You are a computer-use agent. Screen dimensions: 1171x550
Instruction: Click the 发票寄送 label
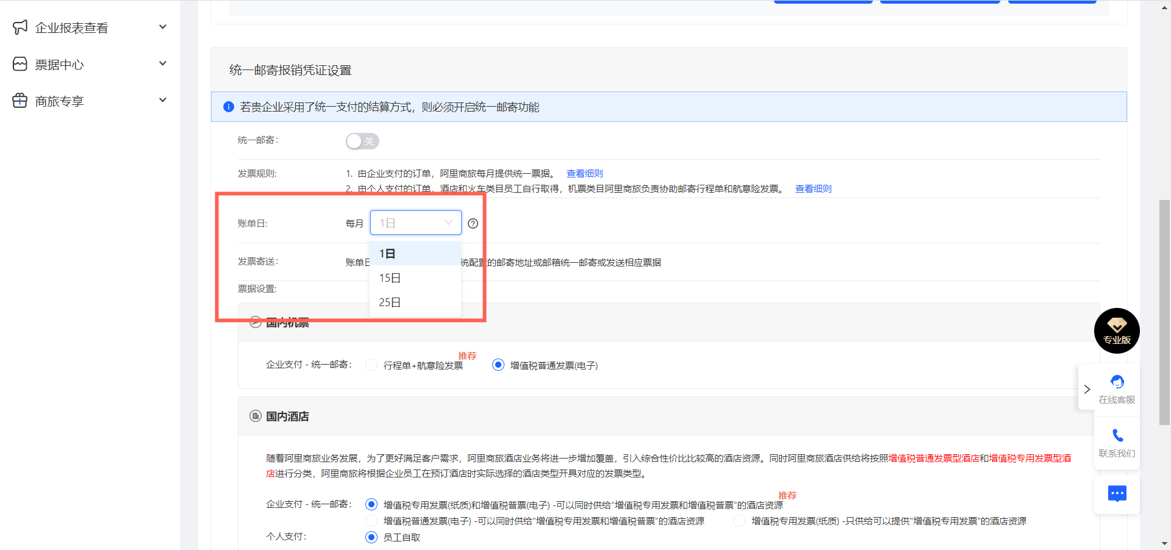pyautogui.click(x=257, y=261)
